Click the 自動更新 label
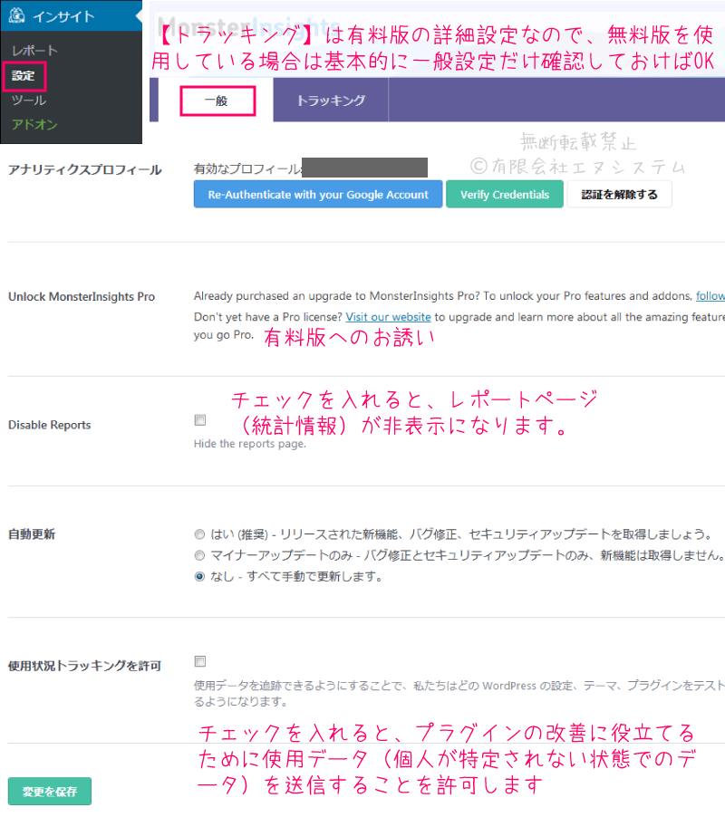725x817 pixels. tap(32, 534)
